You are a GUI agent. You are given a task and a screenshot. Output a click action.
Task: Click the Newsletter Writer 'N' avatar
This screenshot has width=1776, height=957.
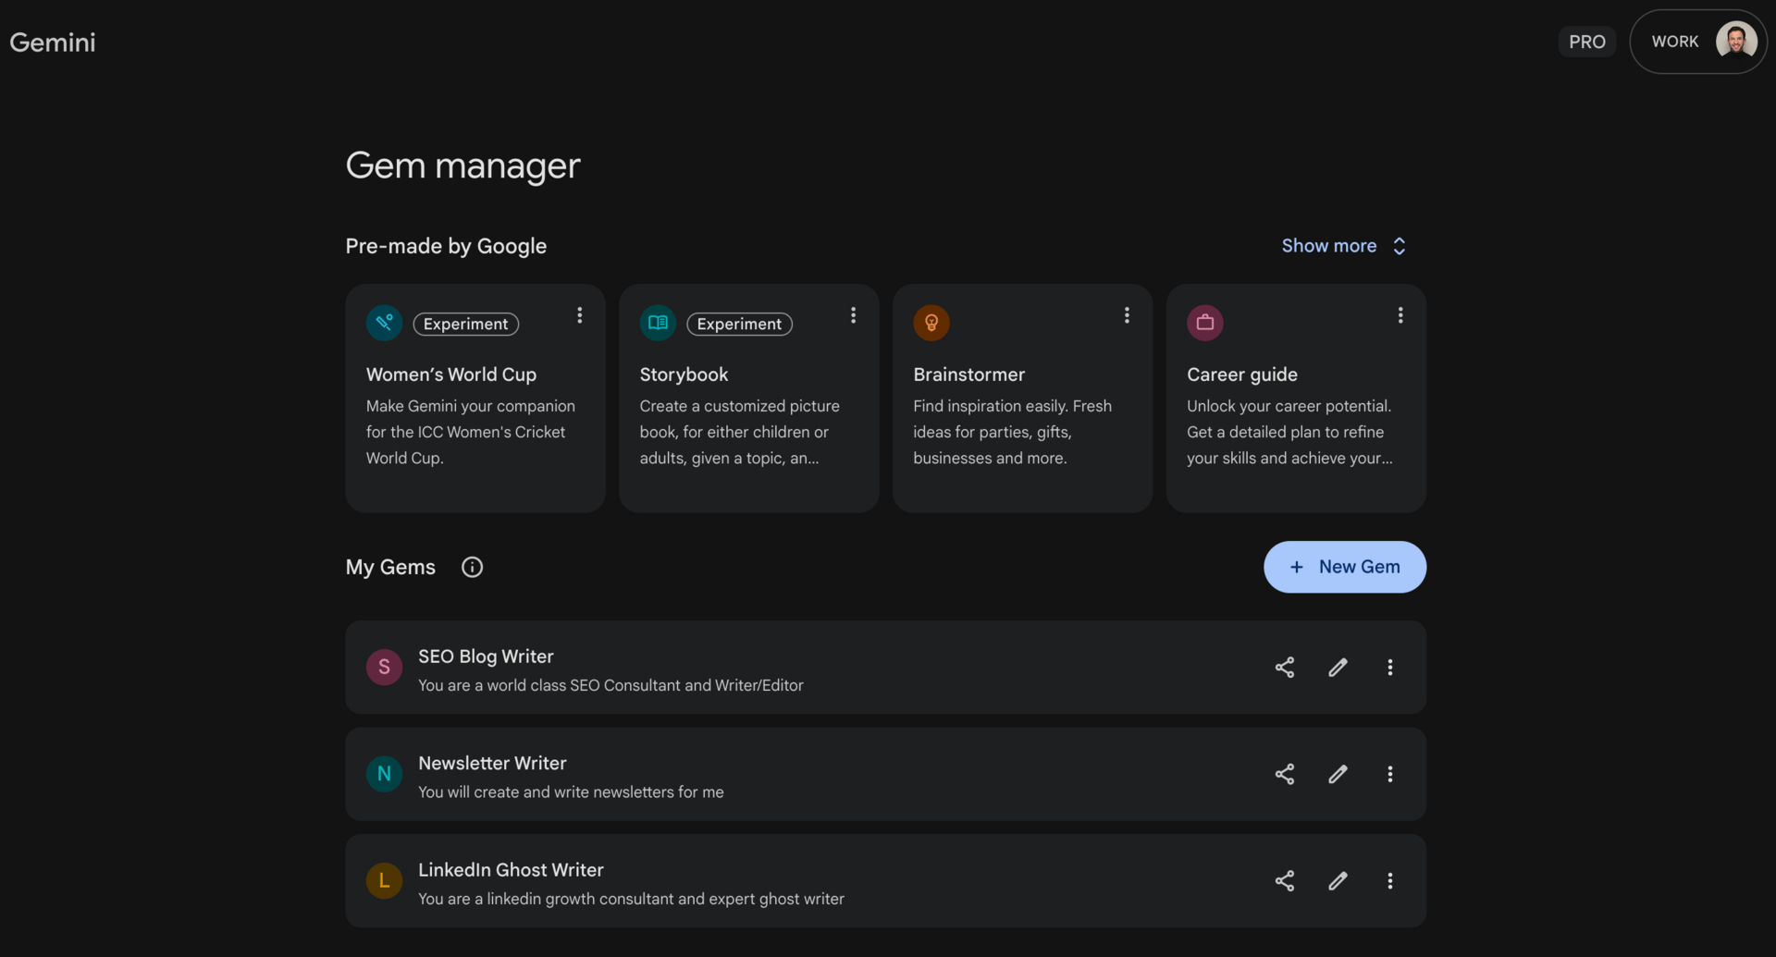pyautogui.click(x=384, y=774)
